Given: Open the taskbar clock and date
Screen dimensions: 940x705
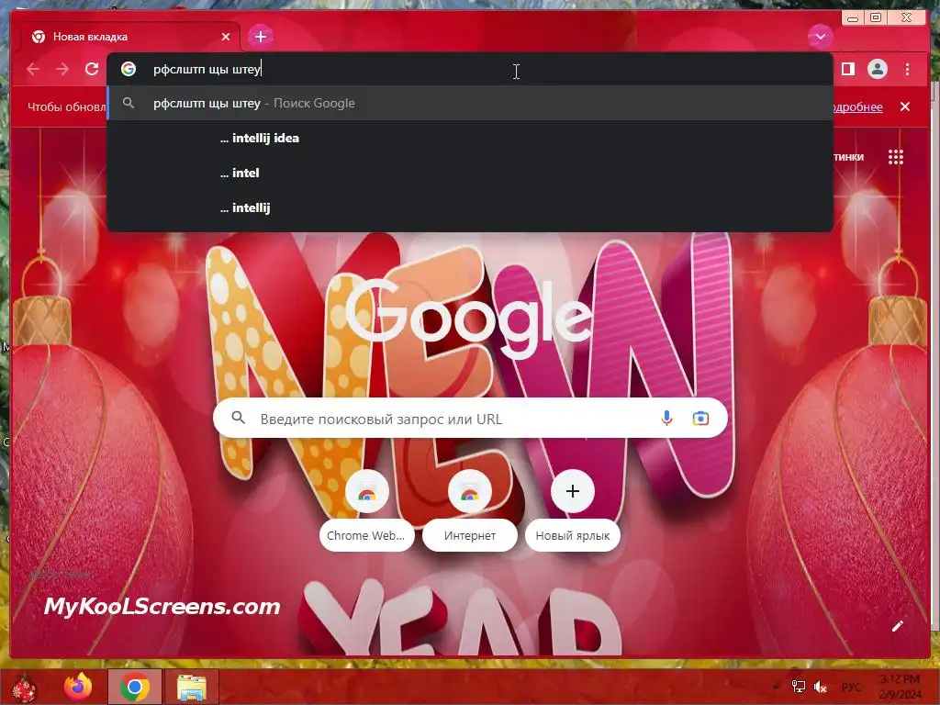Looking at the screenshot, I should click(901, 687).
